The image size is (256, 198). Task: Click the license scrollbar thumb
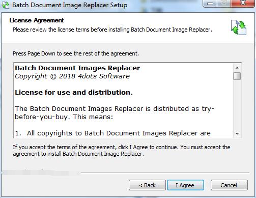[x=237, y=76]
